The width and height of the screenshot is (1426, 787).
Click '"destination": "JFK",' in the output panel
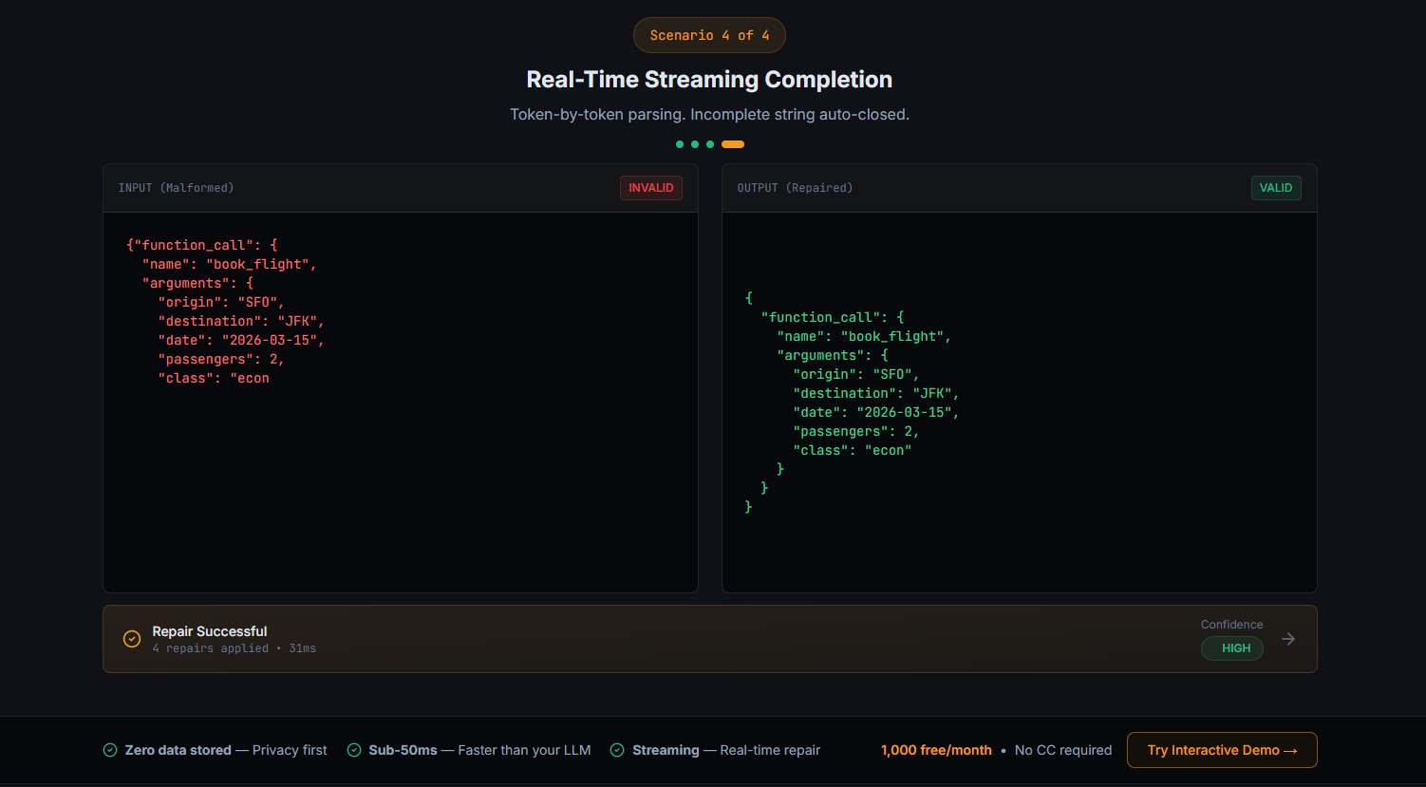875,393
